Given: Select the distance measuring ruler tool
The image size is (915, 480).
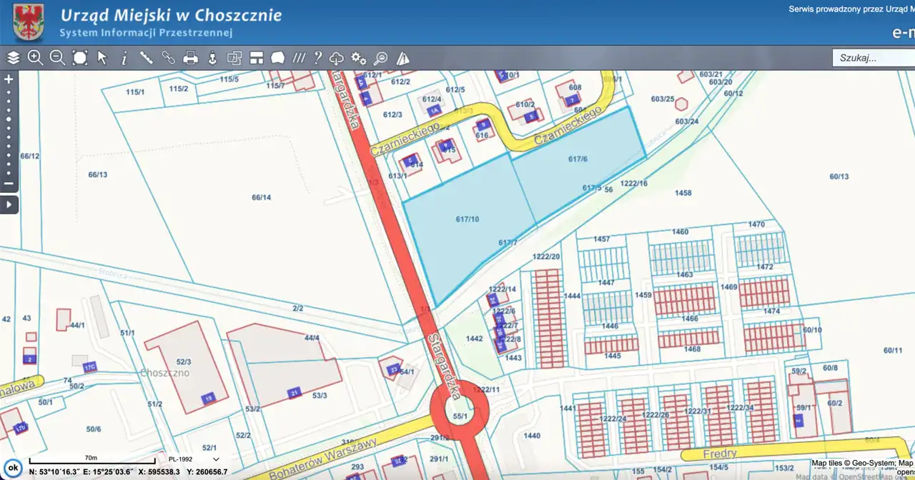Looking at the screenshot, I should tap(146, 58).
